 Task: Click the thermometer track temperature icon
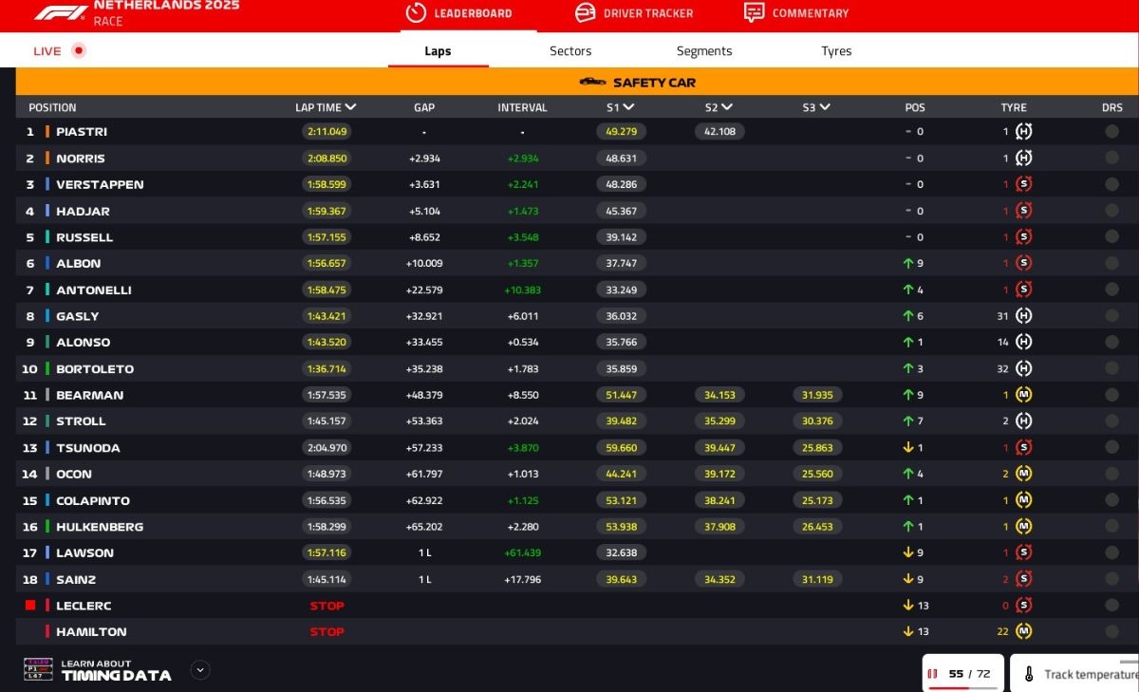click(x=1029, y=675)
